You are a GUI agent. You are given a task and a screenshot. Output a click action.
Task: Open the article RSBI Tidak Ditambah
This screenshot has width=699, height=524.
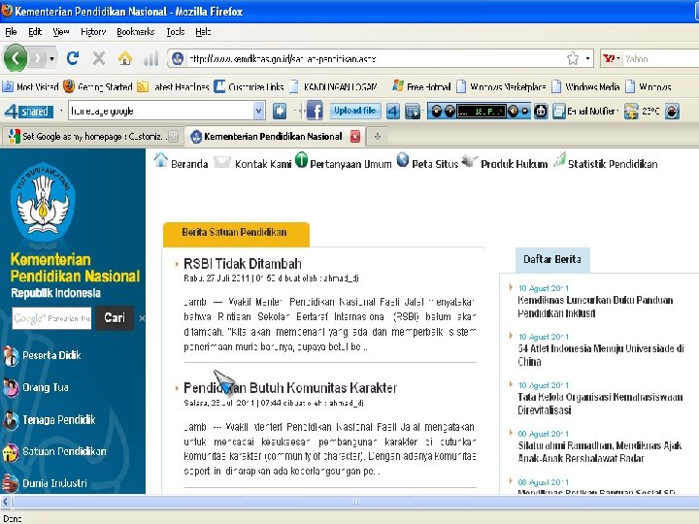click(243, 264)
